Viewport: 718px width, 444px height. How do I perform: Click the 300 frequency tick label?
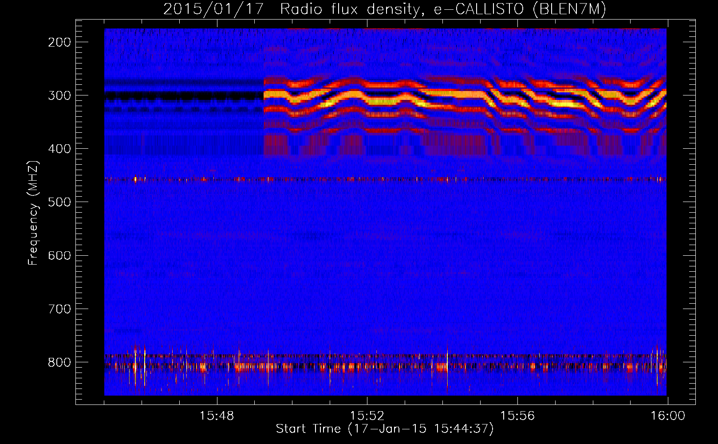59,95
